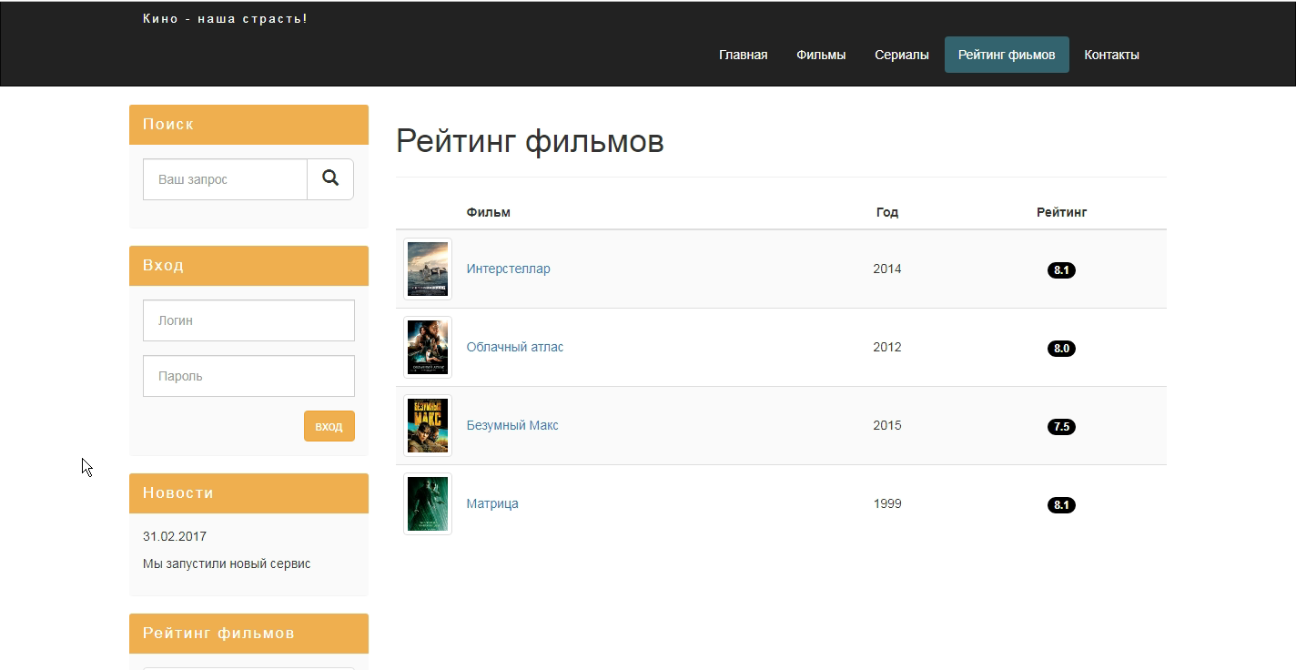The height and width of the screenshot is (670, 1296).
Task: Follow the Облачный атлас title link
Action: pyautogui.click(x=514, y=347)
